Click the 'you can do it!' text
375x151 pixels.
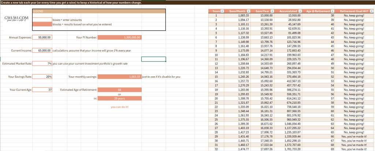click(x=119, y=107)
